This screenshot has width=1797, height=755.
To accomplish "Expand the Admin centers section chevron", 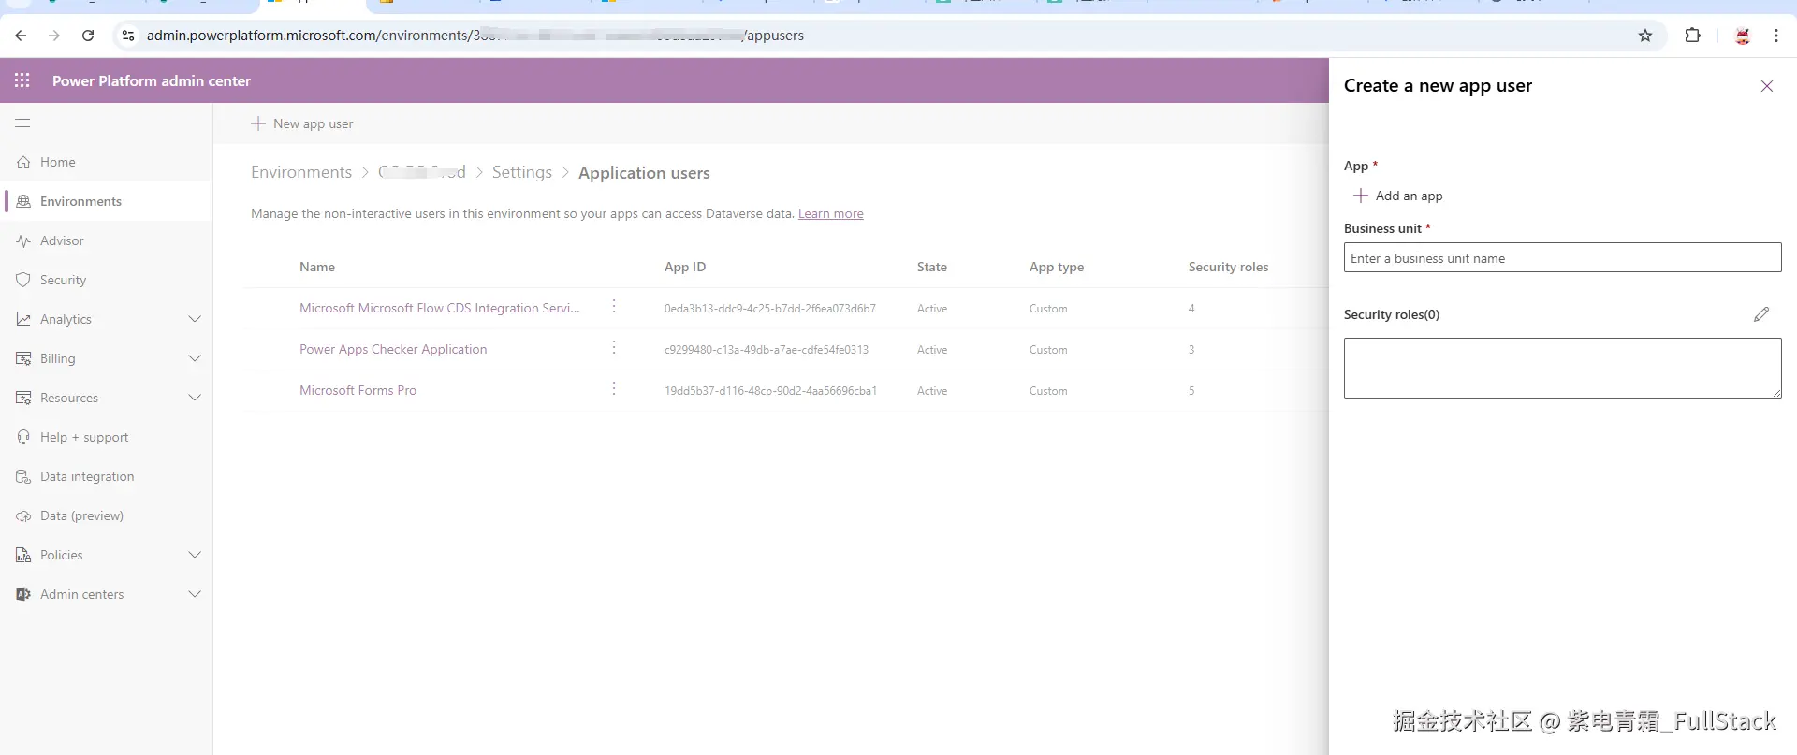I will pos(195,594).
